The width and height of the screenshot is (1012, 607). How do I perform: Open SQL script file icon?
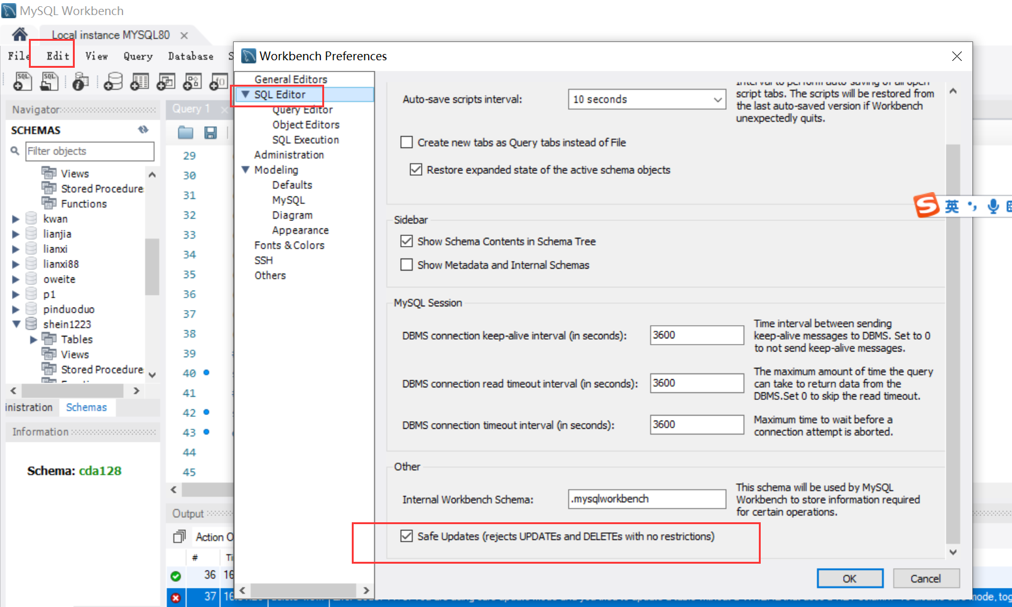pyautogui.click(x=50, y=81)
